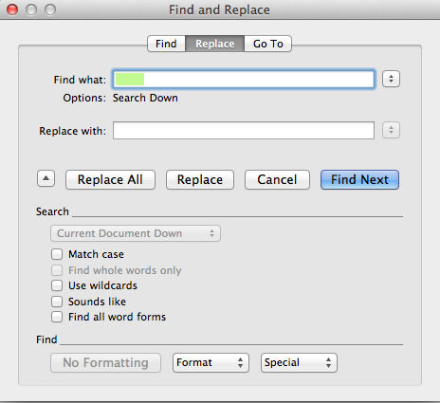This screenshot has height=403, width=440.
Task: Switch to the Find tab
Action: click(x=166, y=44)
